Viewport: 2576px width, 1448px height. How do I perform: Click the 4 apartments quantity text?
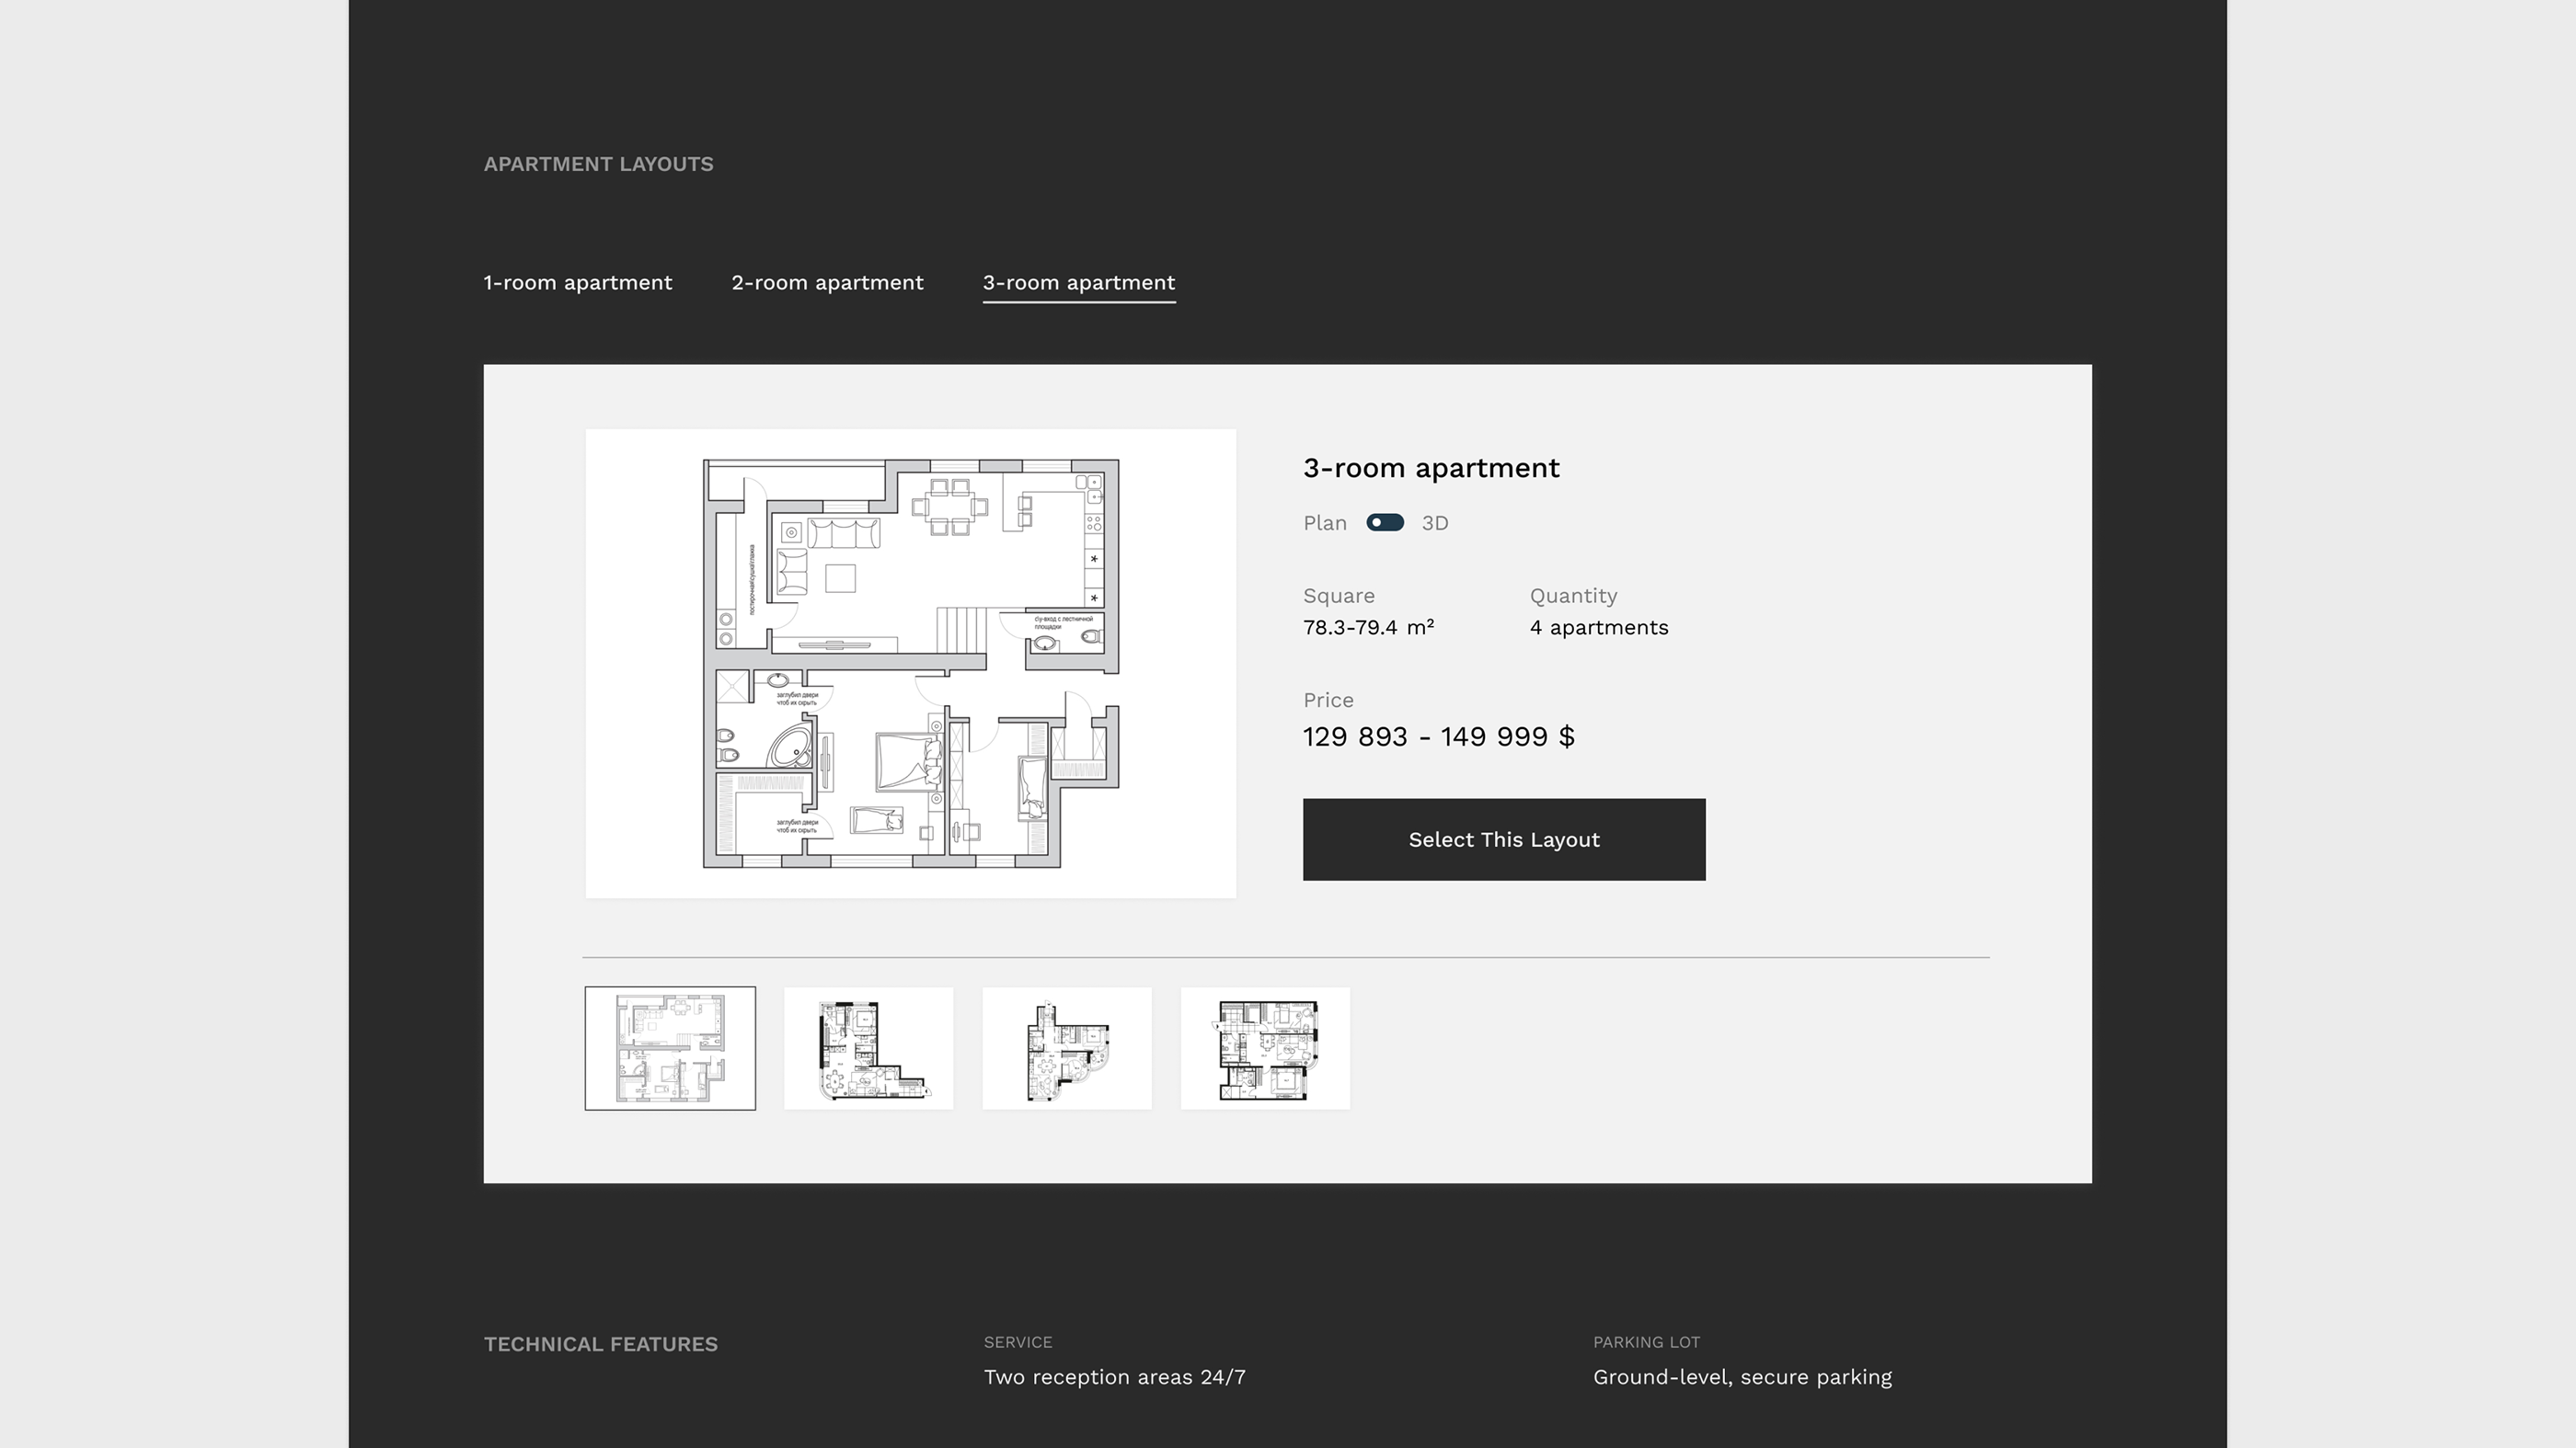1598,628
